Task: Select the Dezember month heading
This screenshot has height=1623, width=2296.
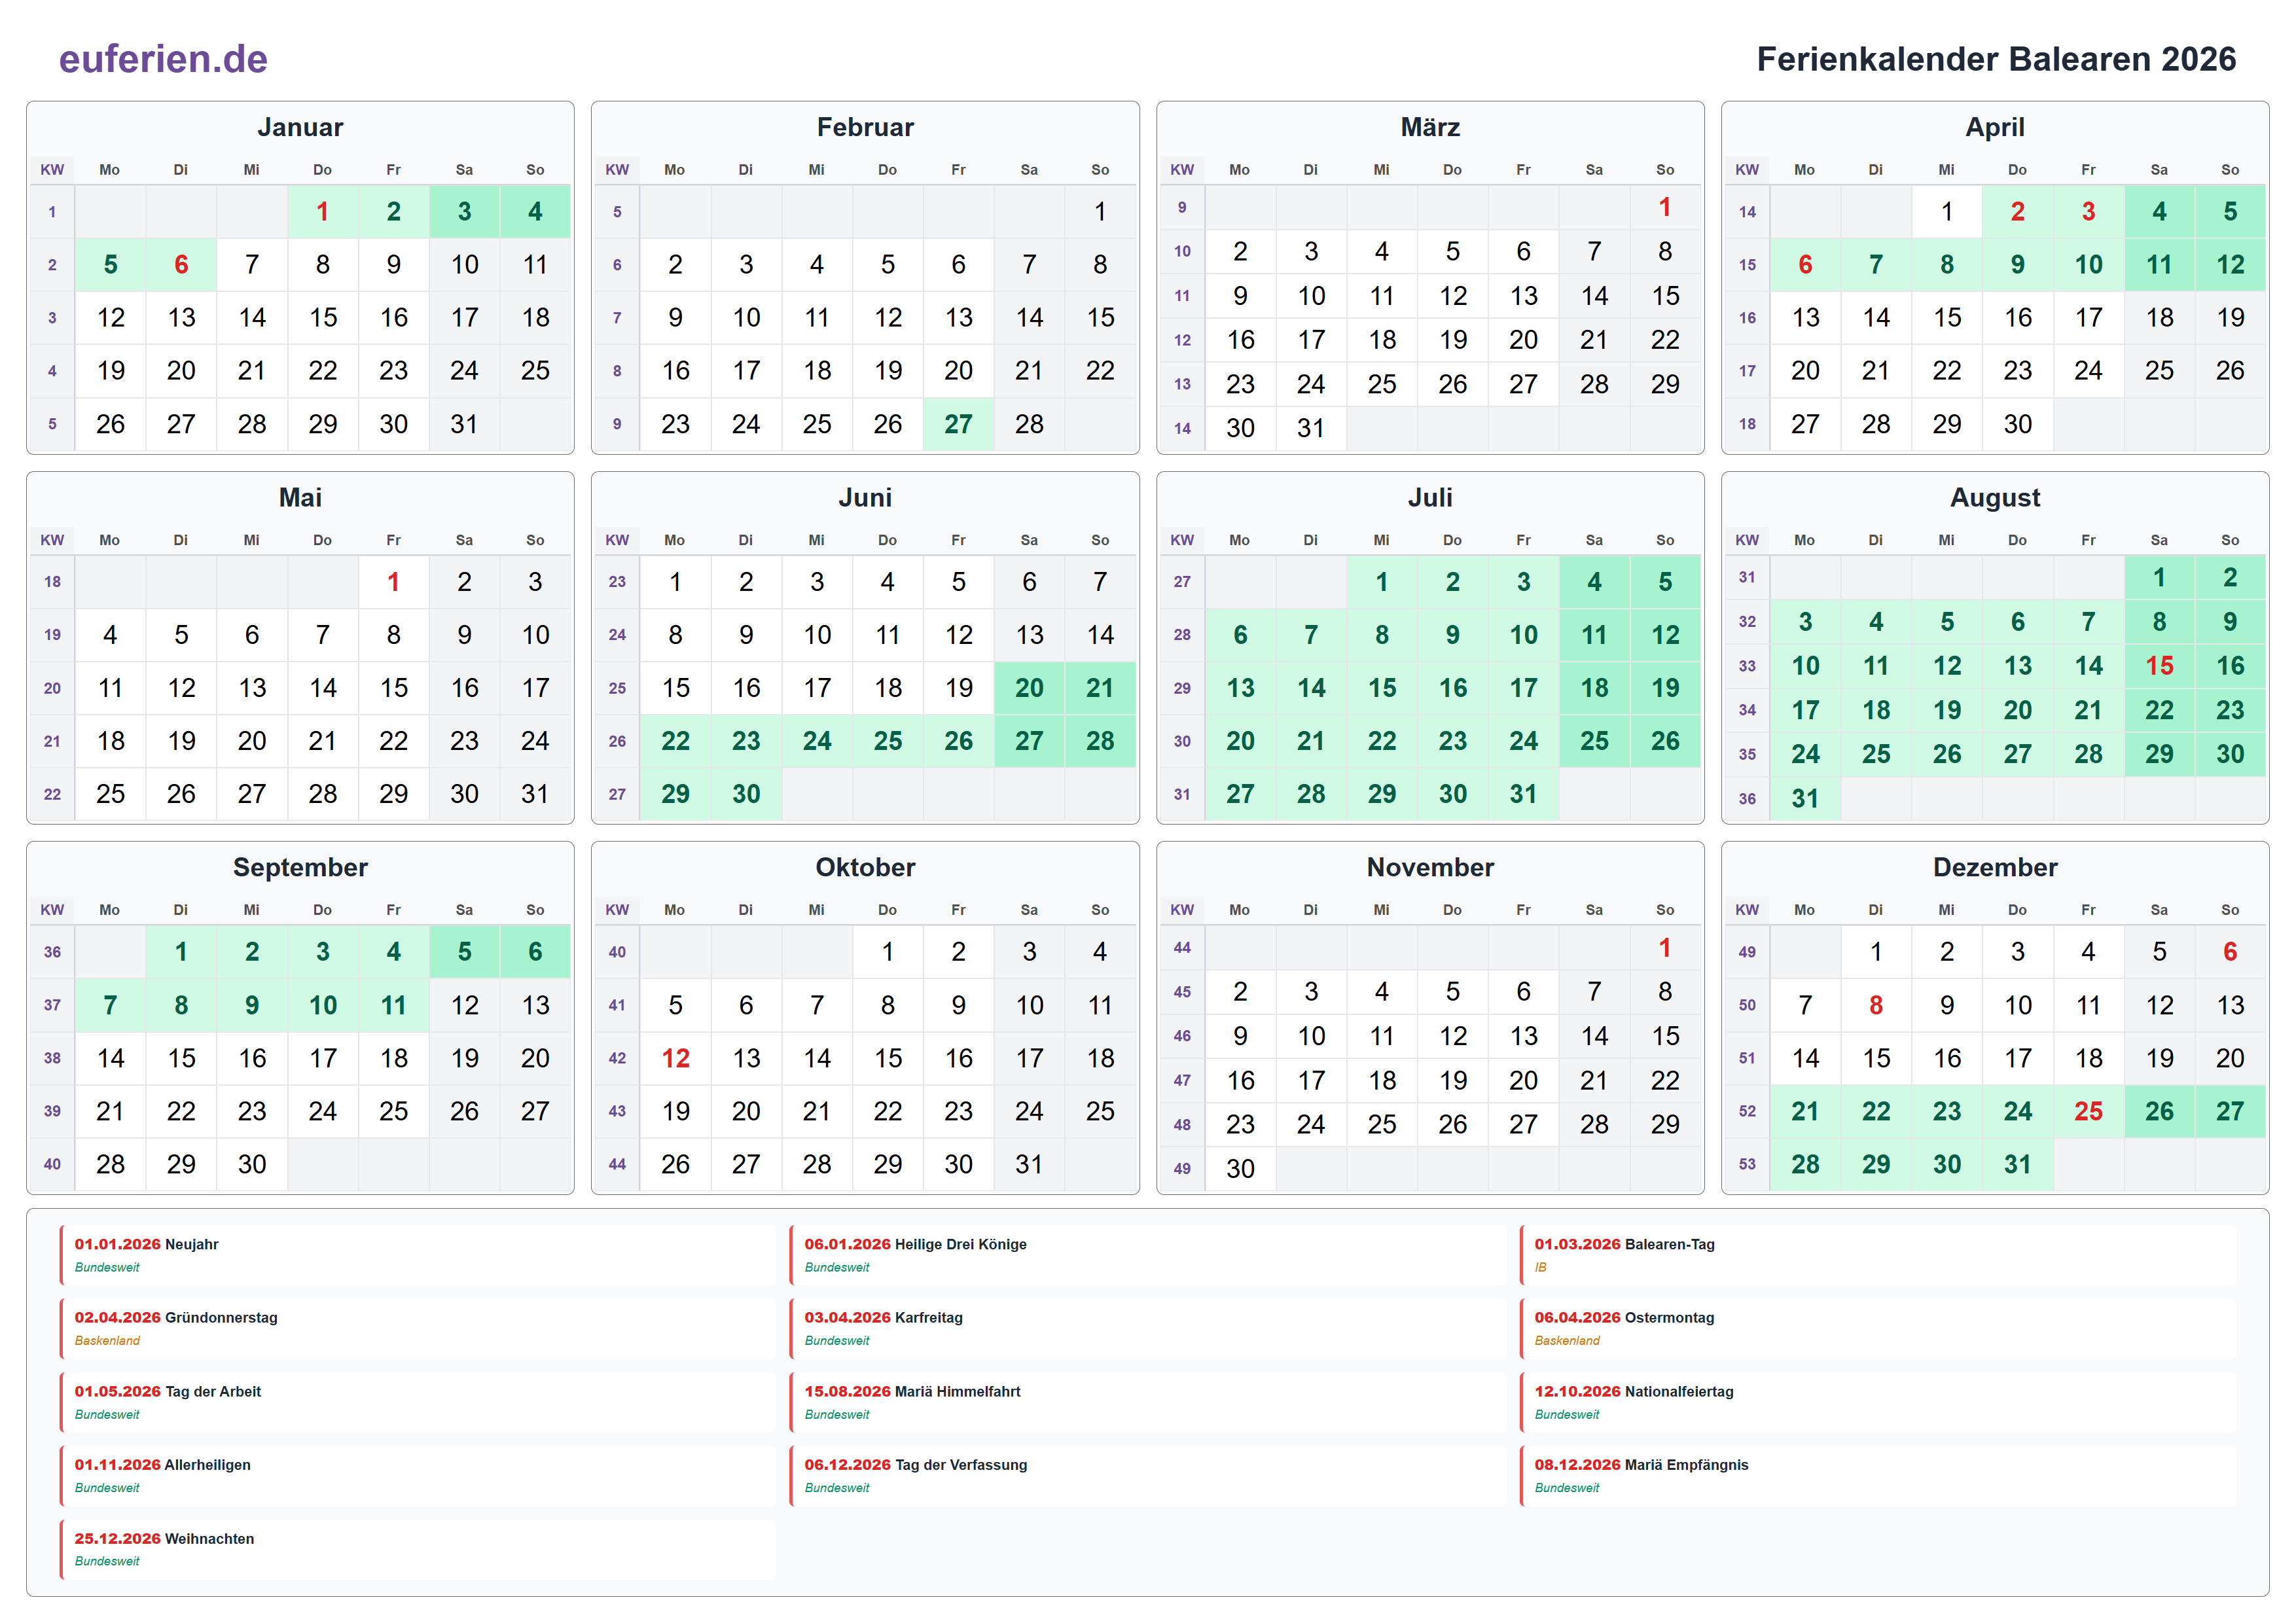Action: coord(1995,867)
